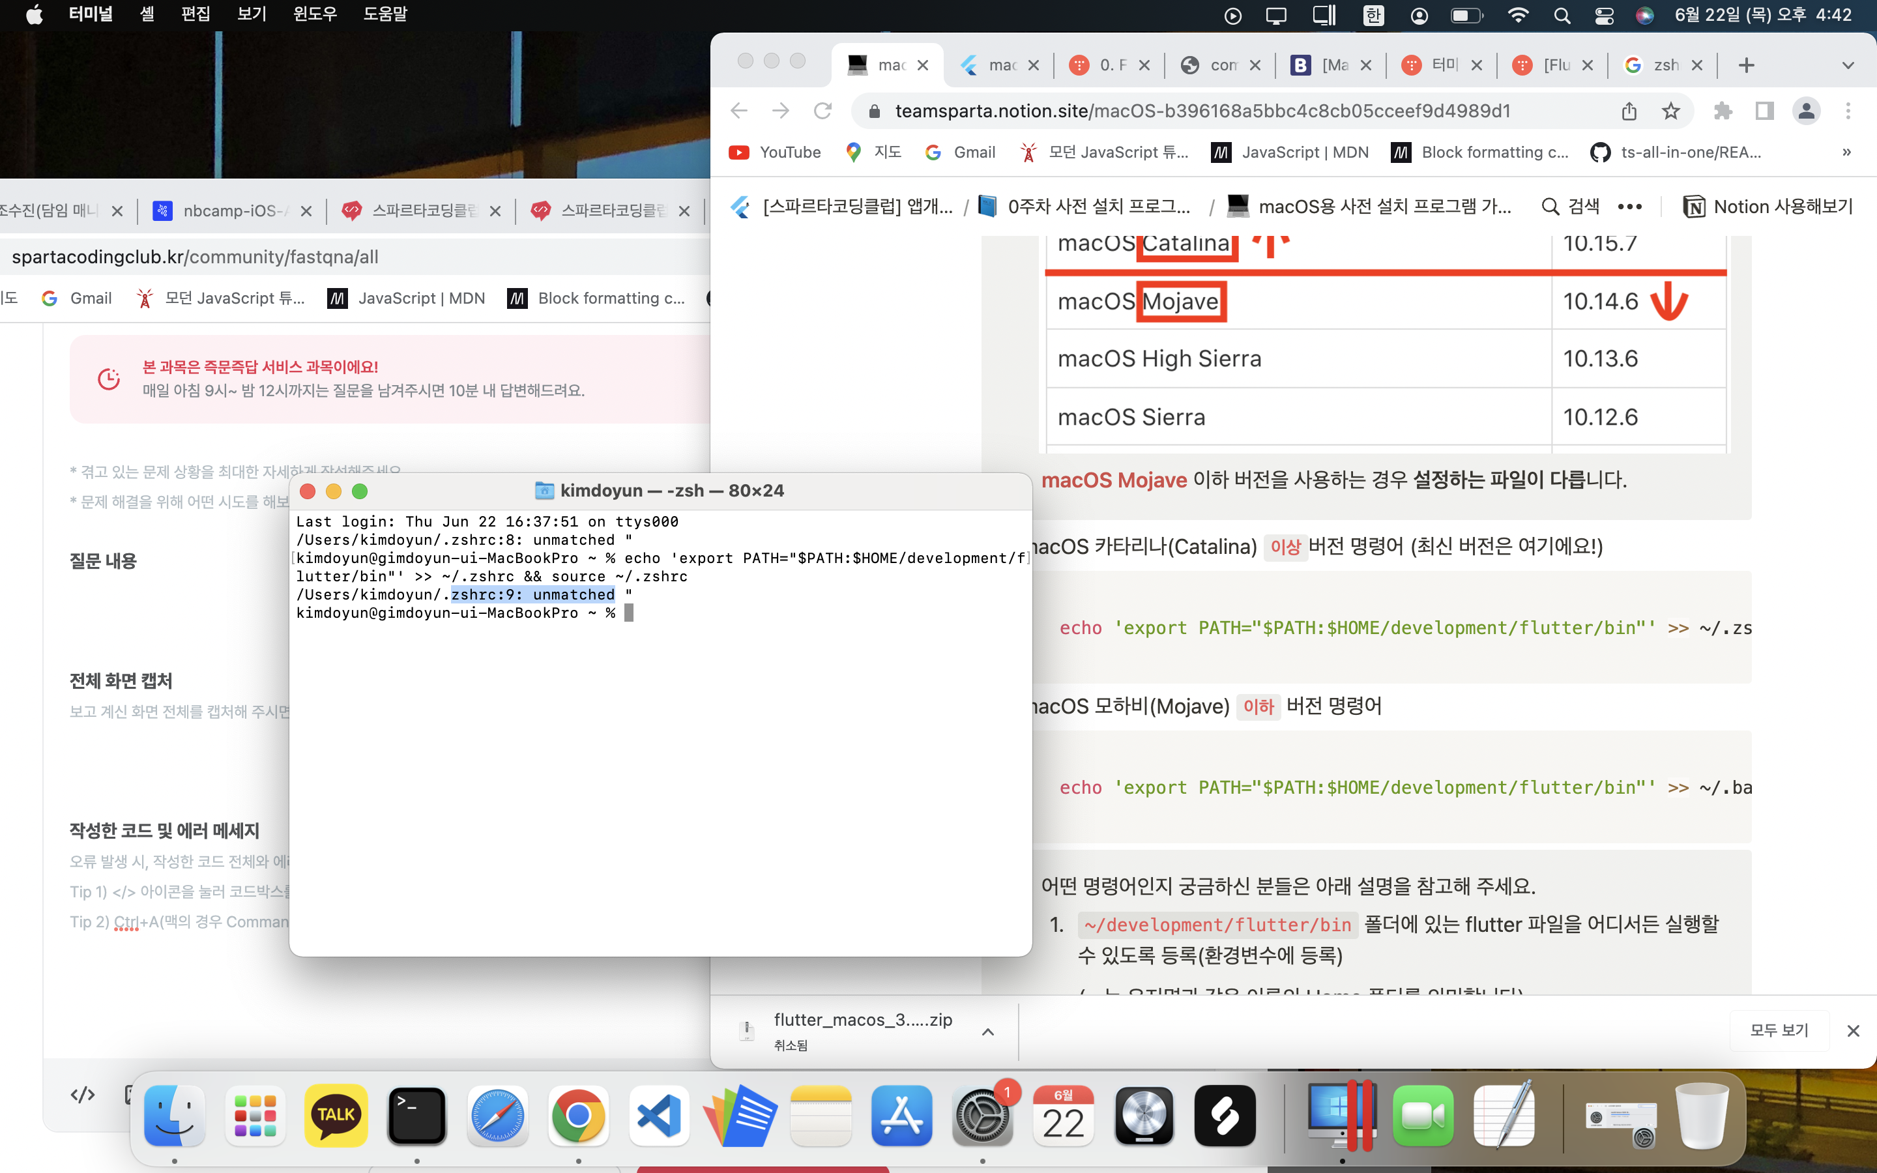Open JavaScript | MDN bookmark in notion window
This screenshot has width=1877, height=1173.
(1290, 152)
